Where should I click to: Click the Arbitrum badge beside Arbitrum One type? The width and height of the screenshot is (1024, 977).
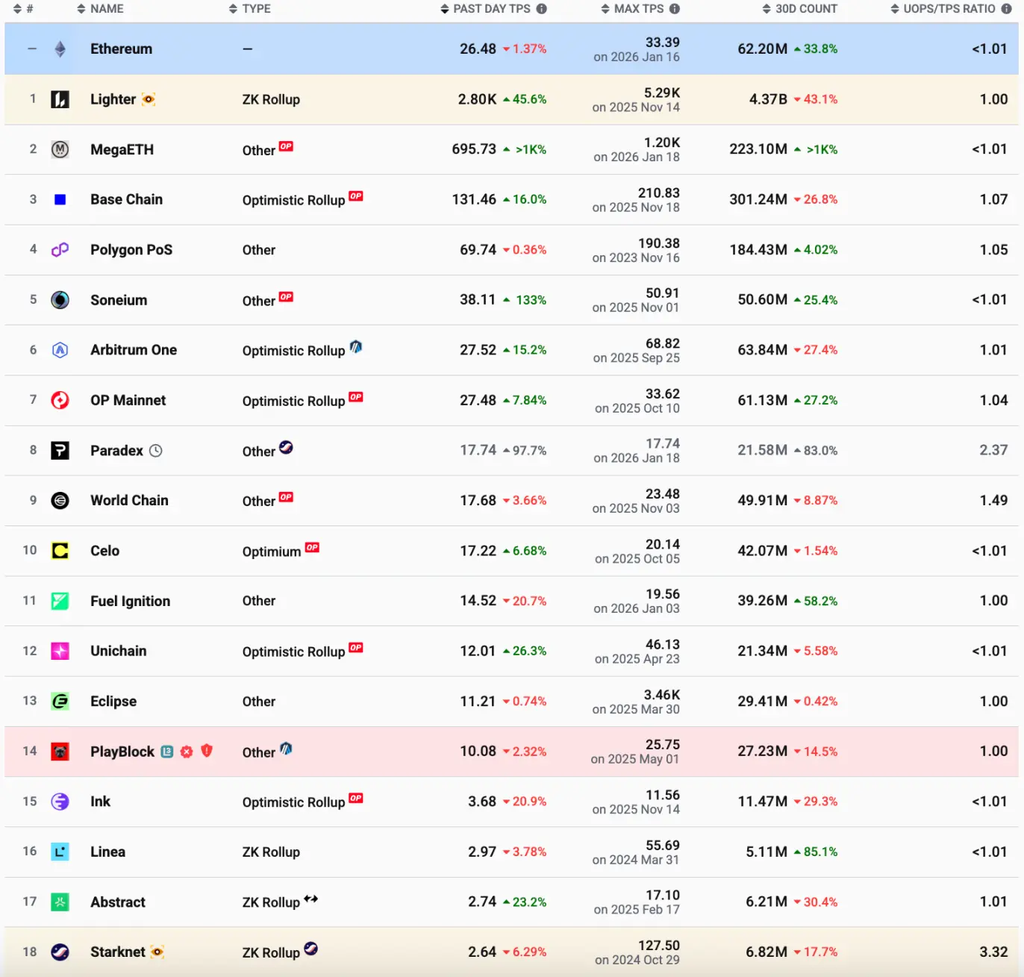coord(356,347)
